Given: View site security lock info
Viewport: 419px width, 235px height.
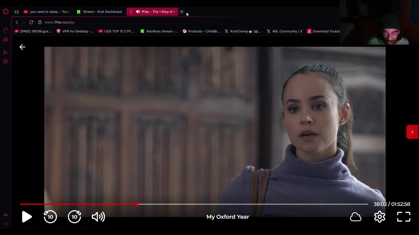Looking at the screenshot, I should pyautogui.click(x=40, y=22).
